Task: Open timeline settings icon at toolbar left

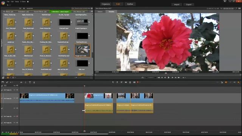Action: 3,82
